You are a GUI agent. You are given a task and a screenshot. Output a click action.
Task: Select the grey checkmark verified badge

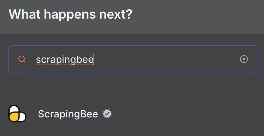pos(107,114)
